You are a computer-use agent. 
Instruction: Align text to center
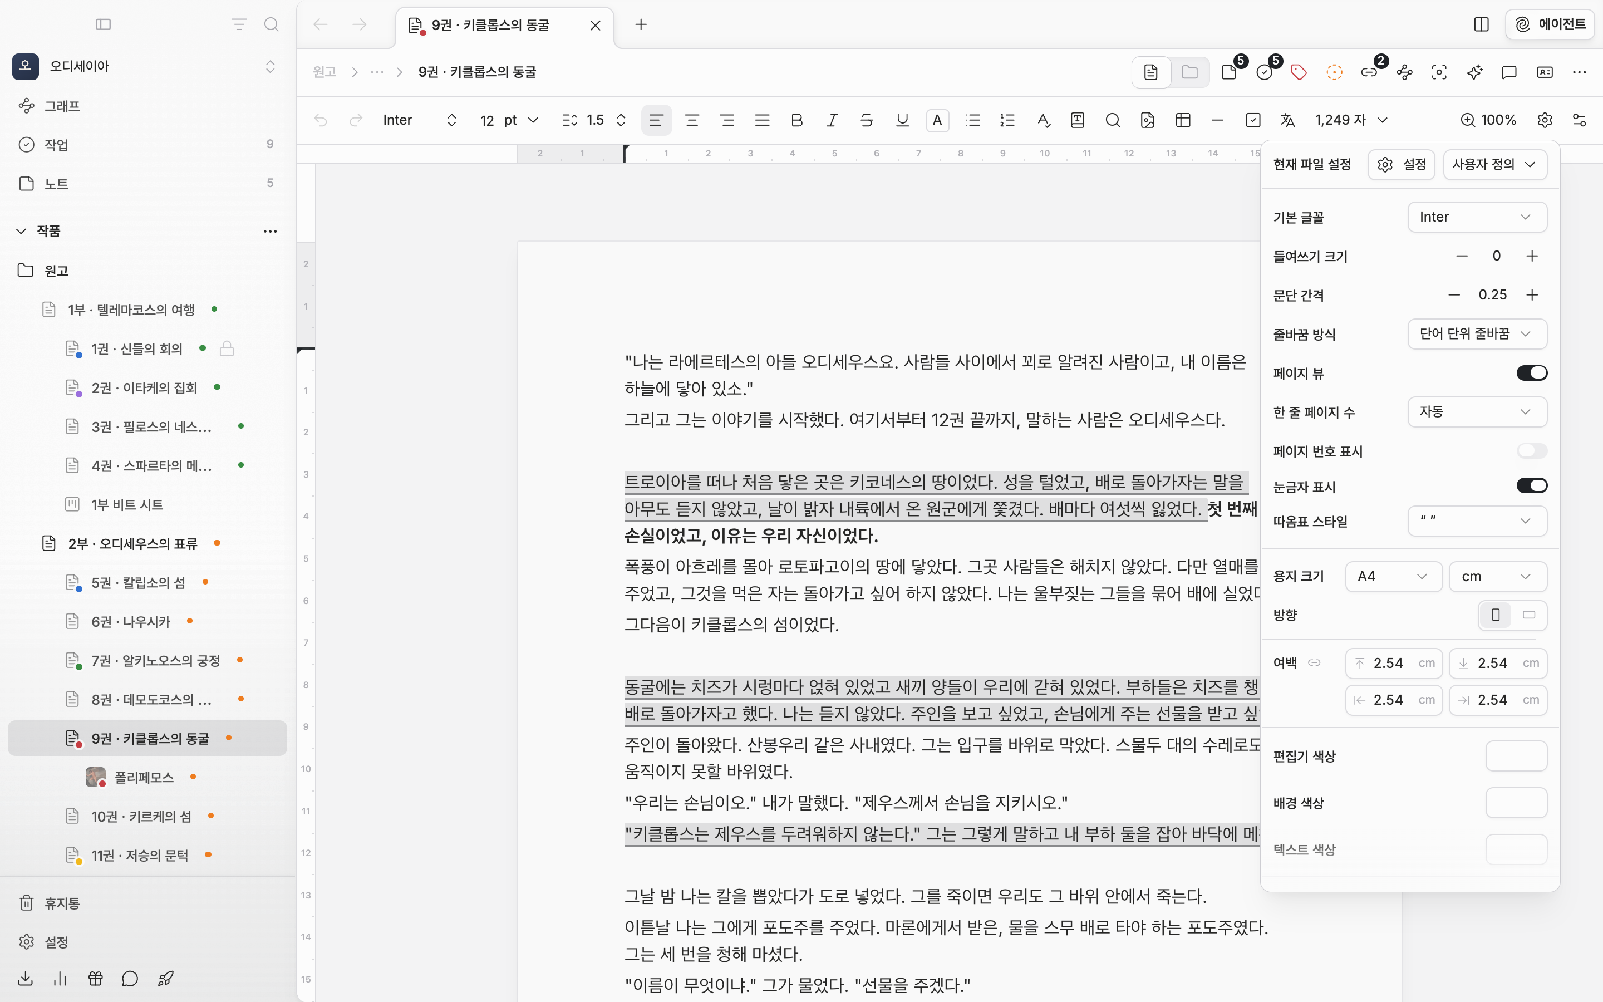(692, 120)
